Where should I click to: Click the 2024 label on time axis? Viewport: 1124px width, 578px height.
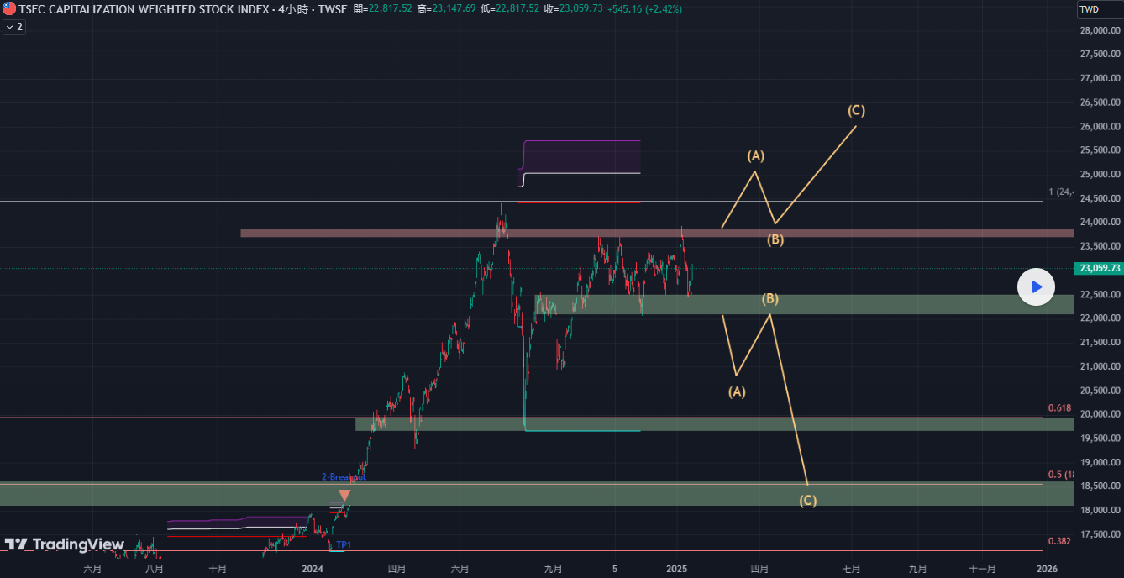click(313, 569)
